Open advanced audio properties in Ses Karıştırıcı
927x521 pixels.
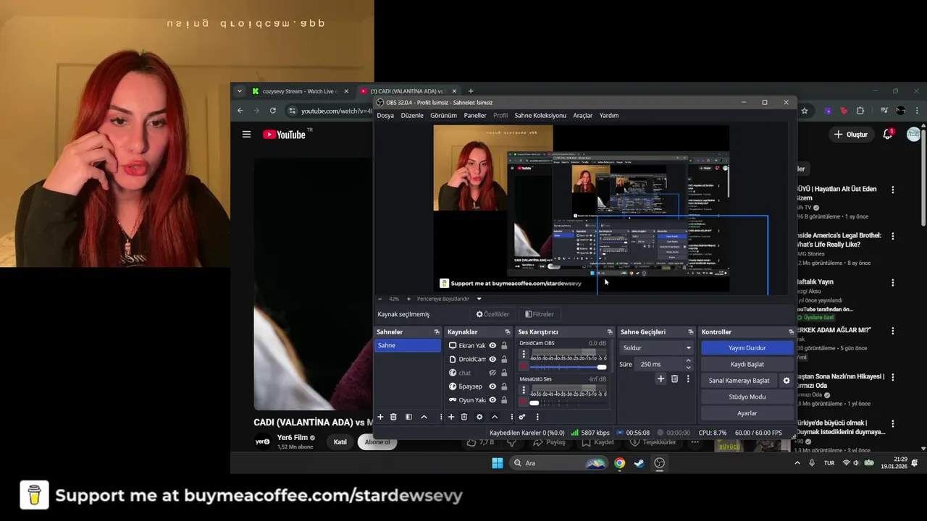521,417
